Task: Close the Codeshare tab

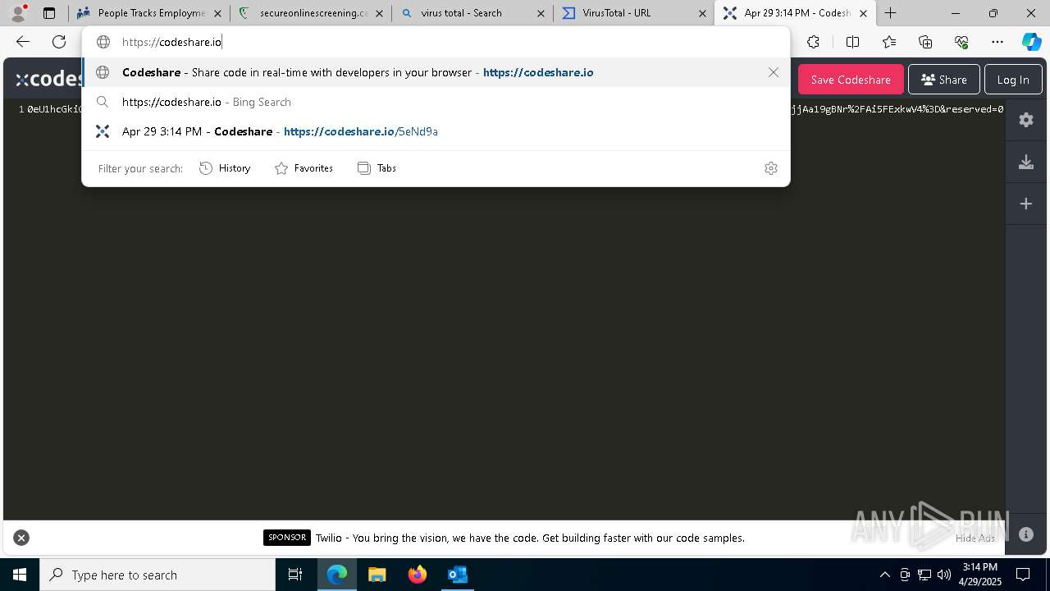Action: click(863, 13)
